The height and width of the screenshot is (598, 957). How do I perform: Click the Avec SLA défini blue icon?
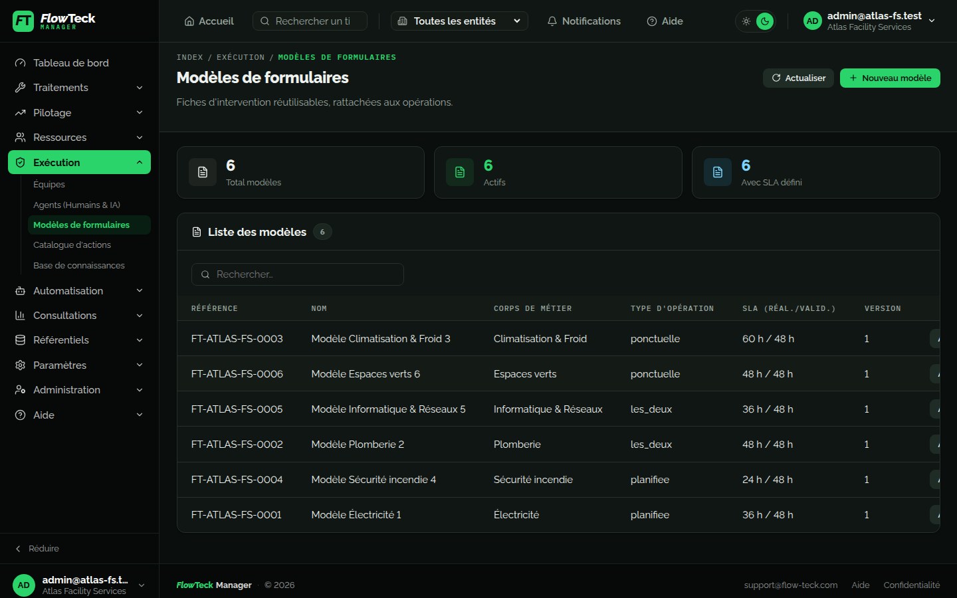717,172
